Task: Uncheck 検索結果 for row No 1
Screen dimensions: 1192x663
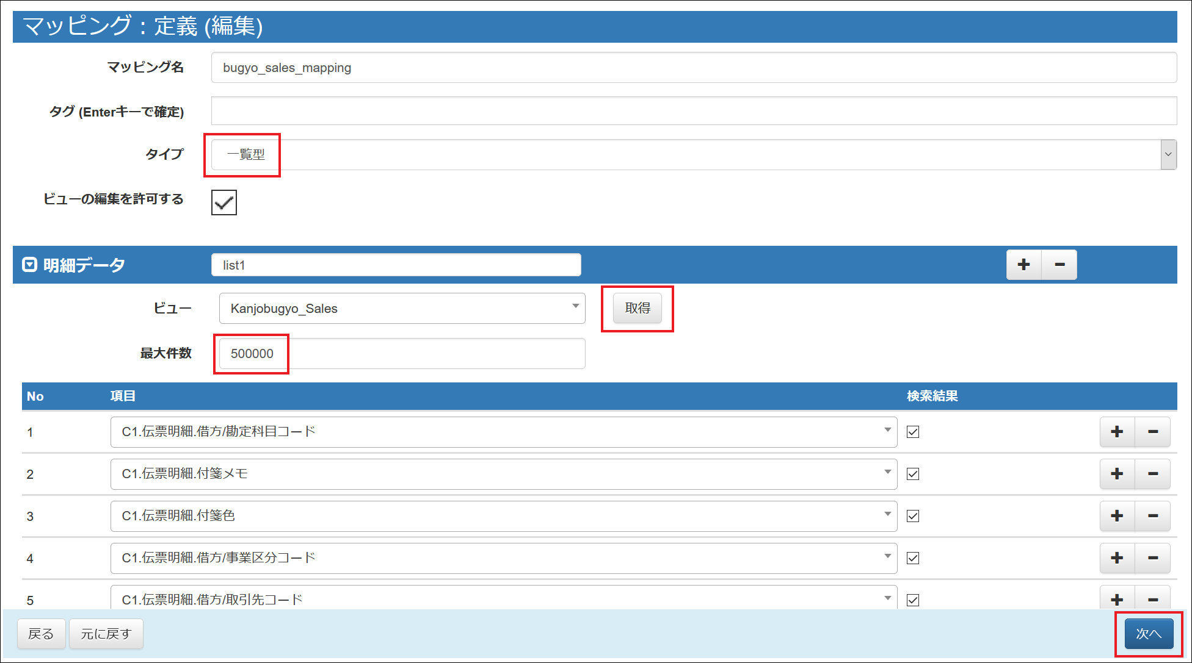Action: [913, 432]
